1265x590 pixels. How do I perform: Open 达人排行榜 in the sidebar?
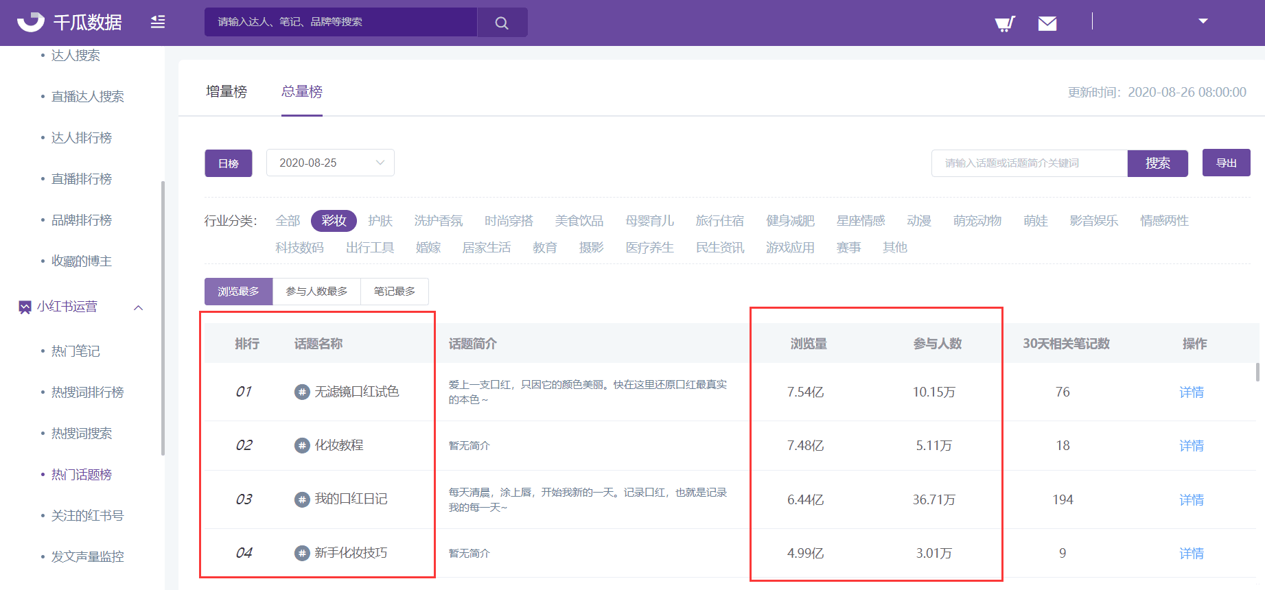pyautogui.click(x=82, y=138)
